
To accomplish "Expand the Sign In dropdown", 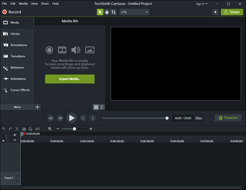I will pos(202,3).
